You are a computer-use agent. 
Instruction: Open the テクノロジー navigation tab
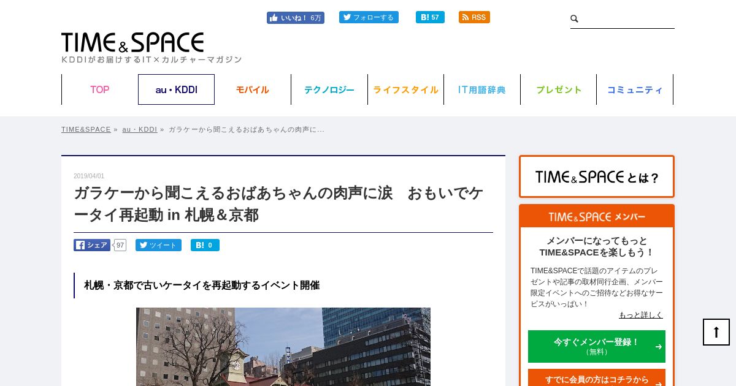click(x=329, y=89)
